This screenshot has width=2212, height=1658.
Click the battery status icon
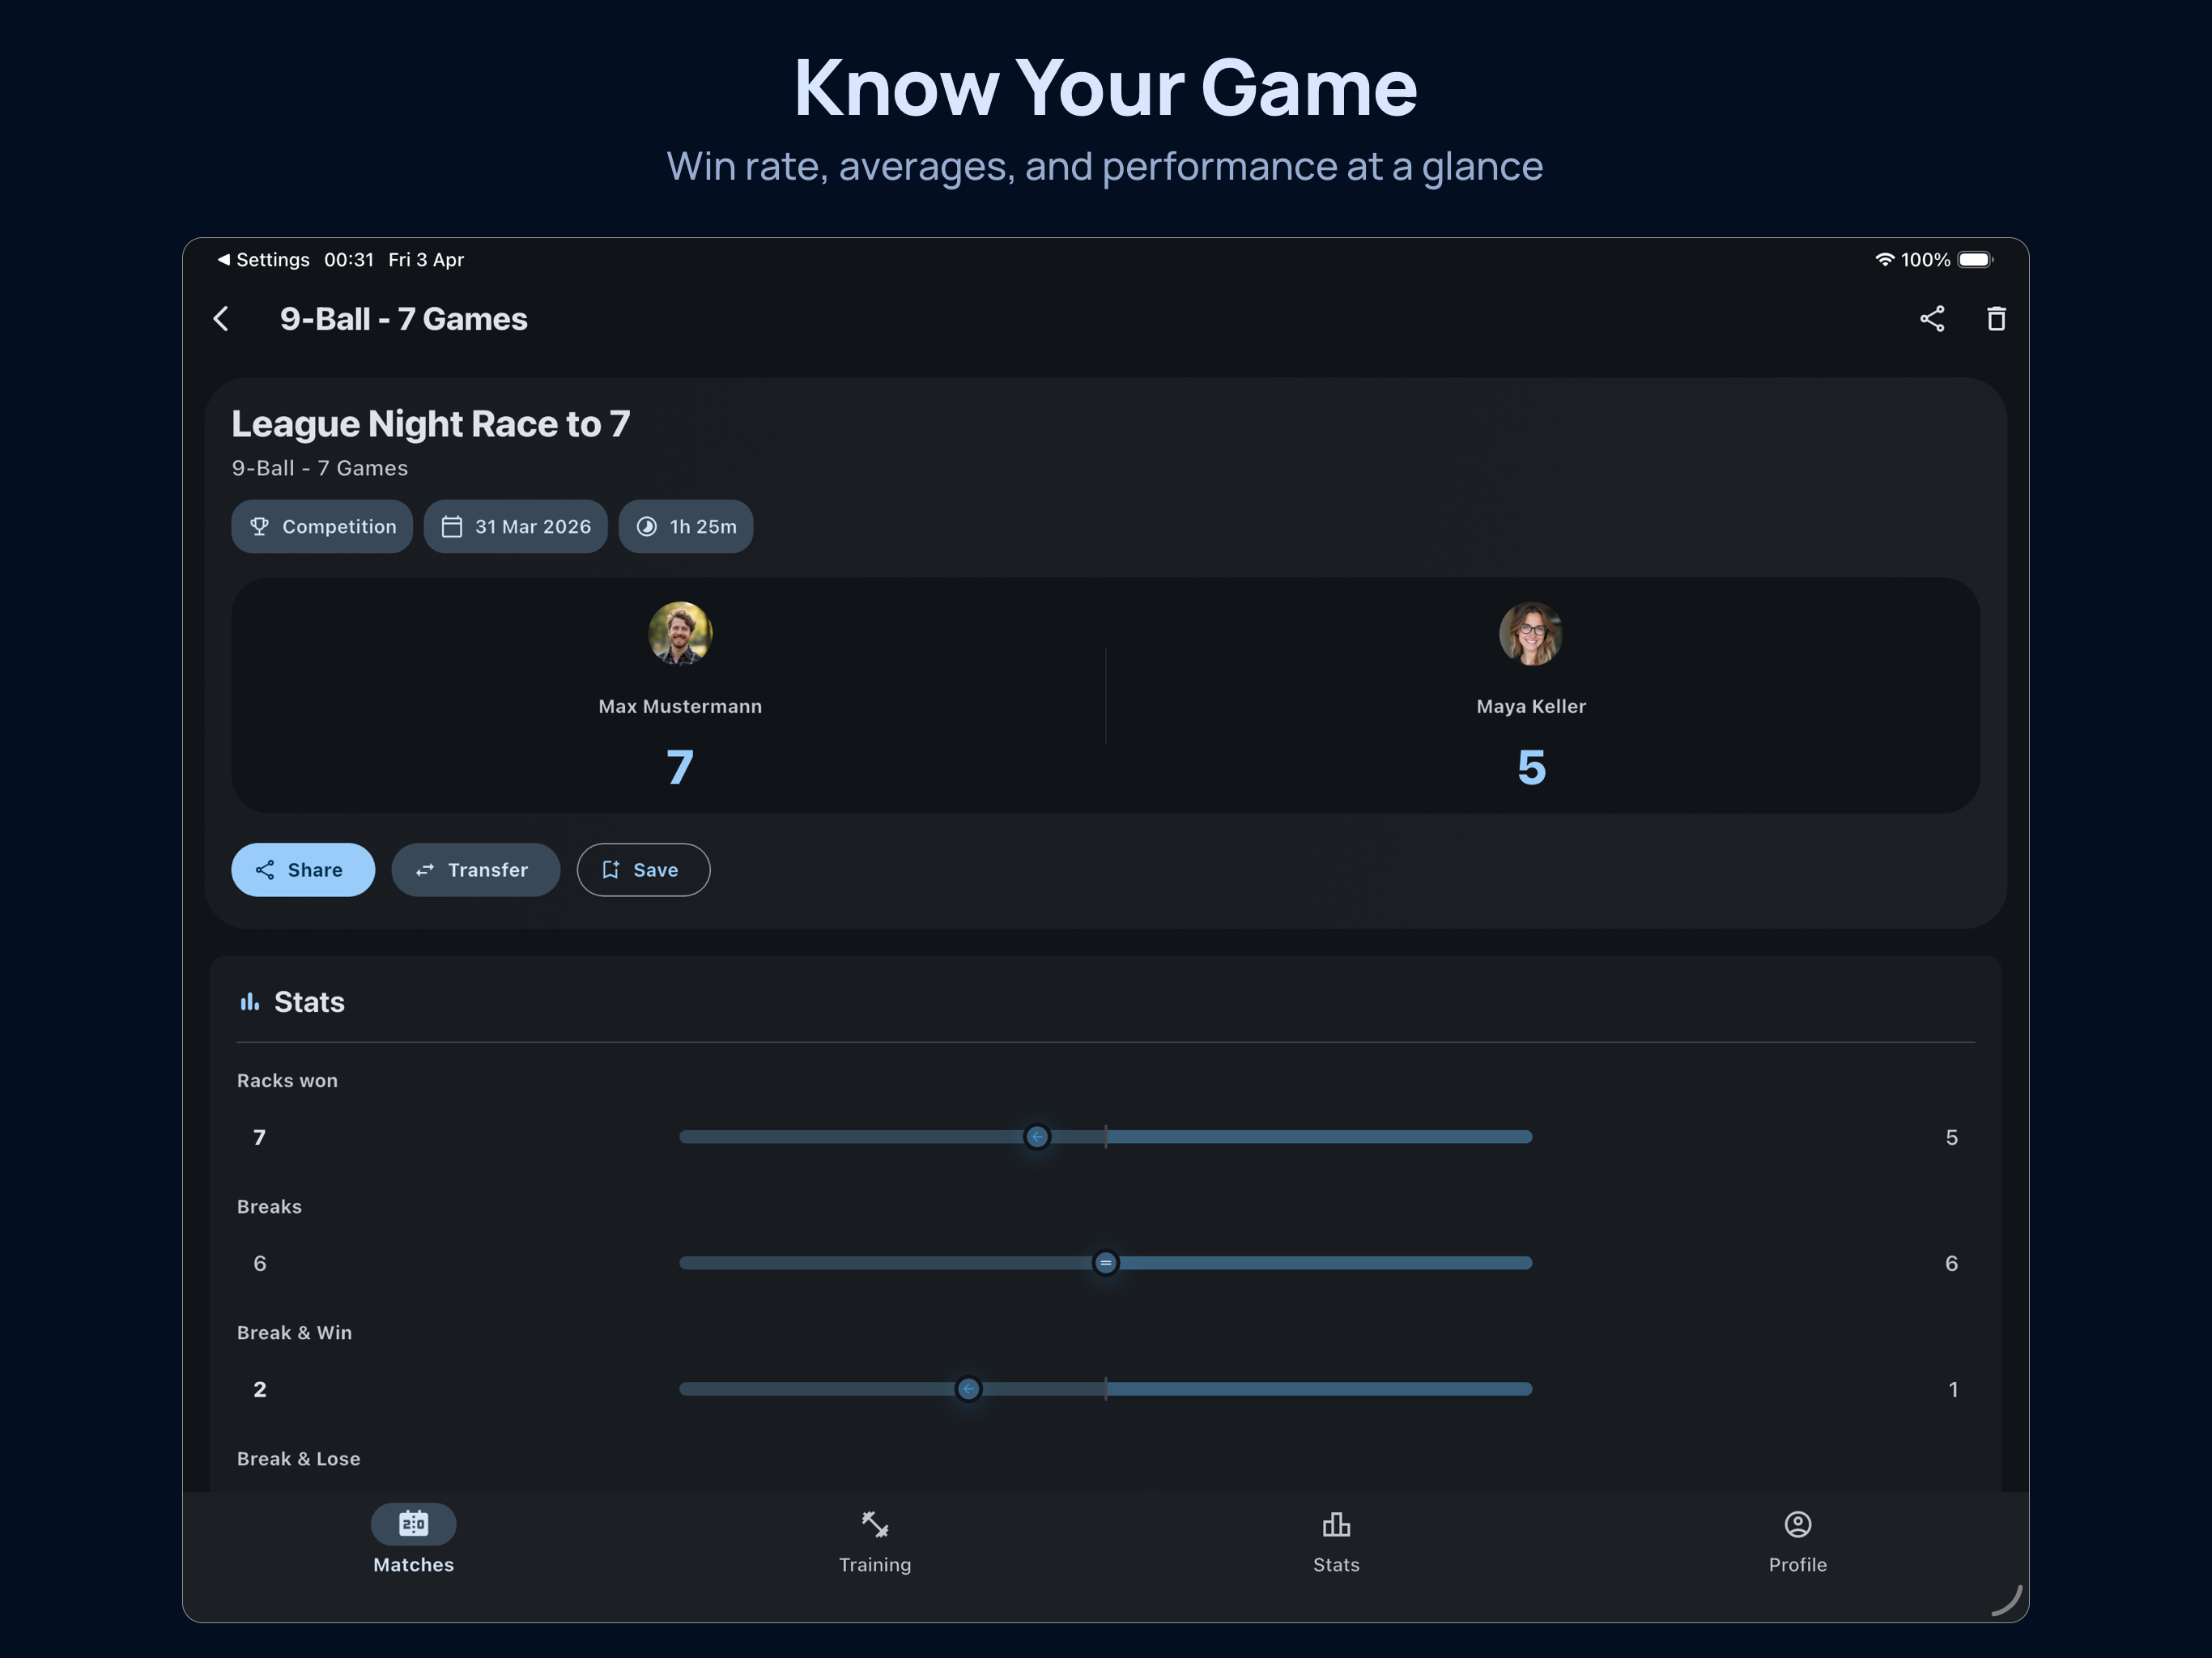click(1975, 260)
